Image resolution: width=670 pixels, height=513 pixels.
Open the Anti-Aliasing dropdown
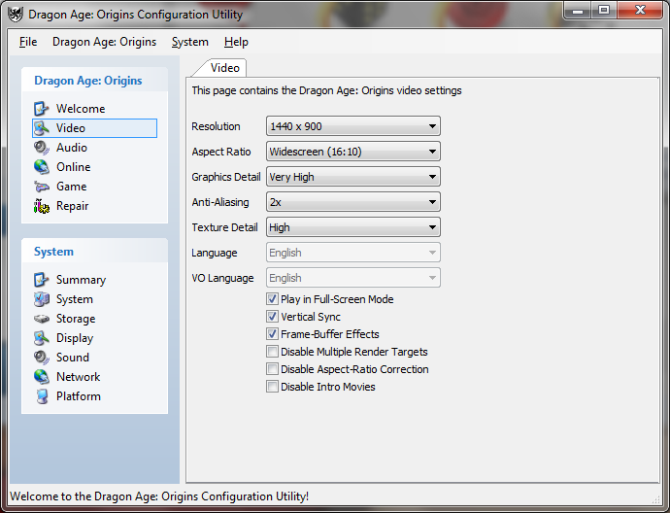pyautogui.click(x=352, y=202)
